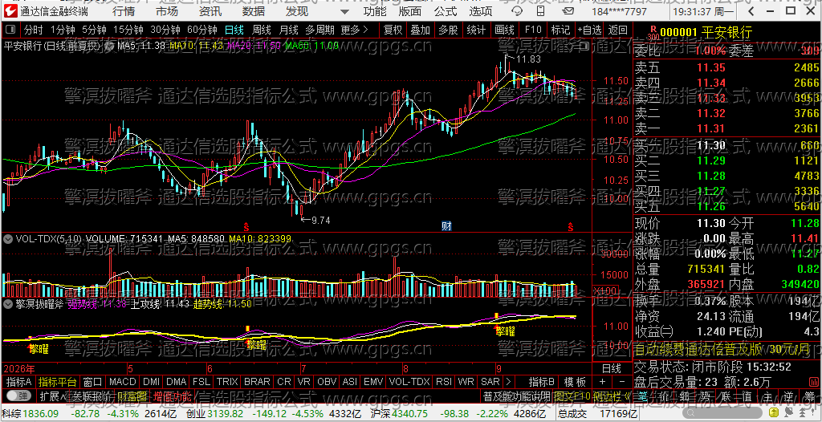Toggle the 弹 switch at bottom left

(19, 396)
